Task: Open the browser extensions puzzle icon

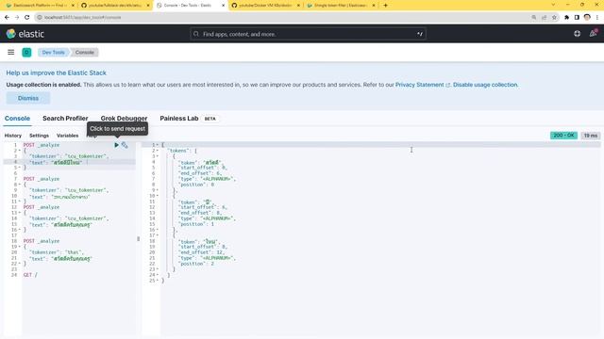Action: pos(566,17)
